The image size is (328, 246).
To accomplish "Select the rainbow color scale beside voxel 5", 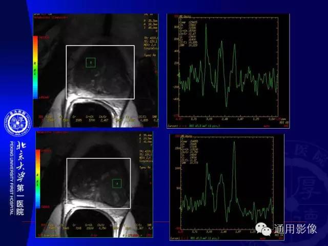I will 35,67.
